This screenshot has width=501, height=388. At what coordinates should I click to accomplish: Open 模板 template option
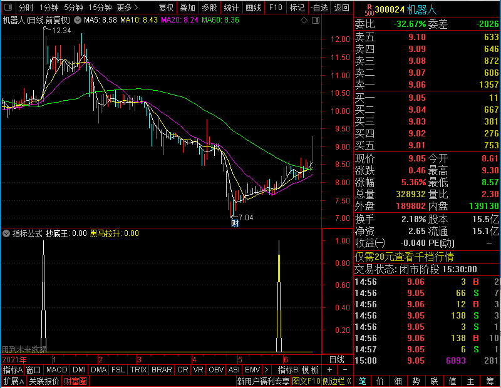[x=310, y=370]
